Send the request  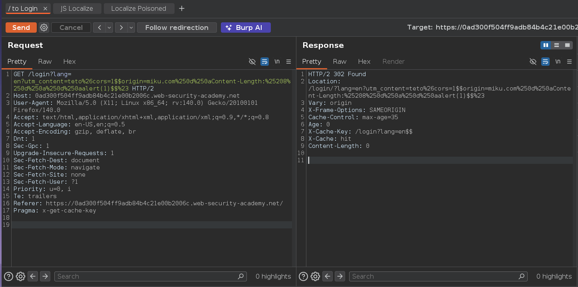[x=21, y=28]
